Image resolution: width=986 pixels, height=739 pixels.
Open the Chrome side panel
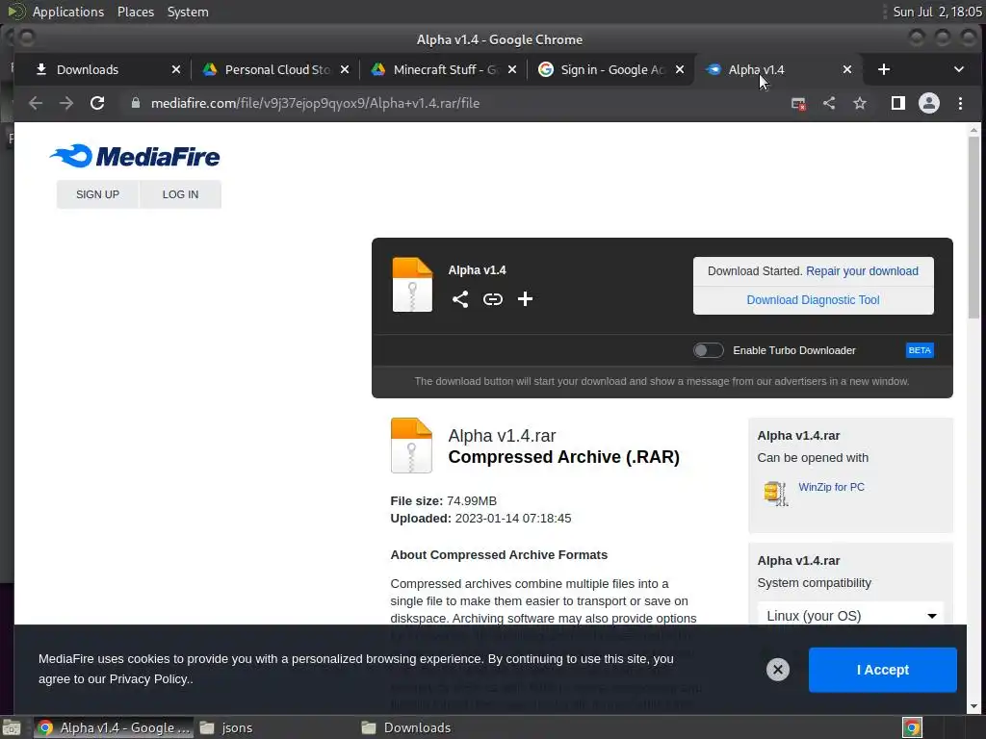click(x=898, y=103)
